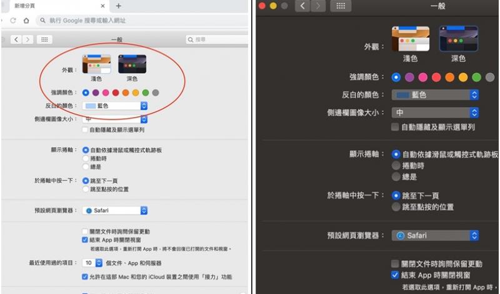This screenshot has height=294, width=500.
Task: Toggle 關閉文件時詢問保留更動 checkbox in light window
Action: point(86,231)
